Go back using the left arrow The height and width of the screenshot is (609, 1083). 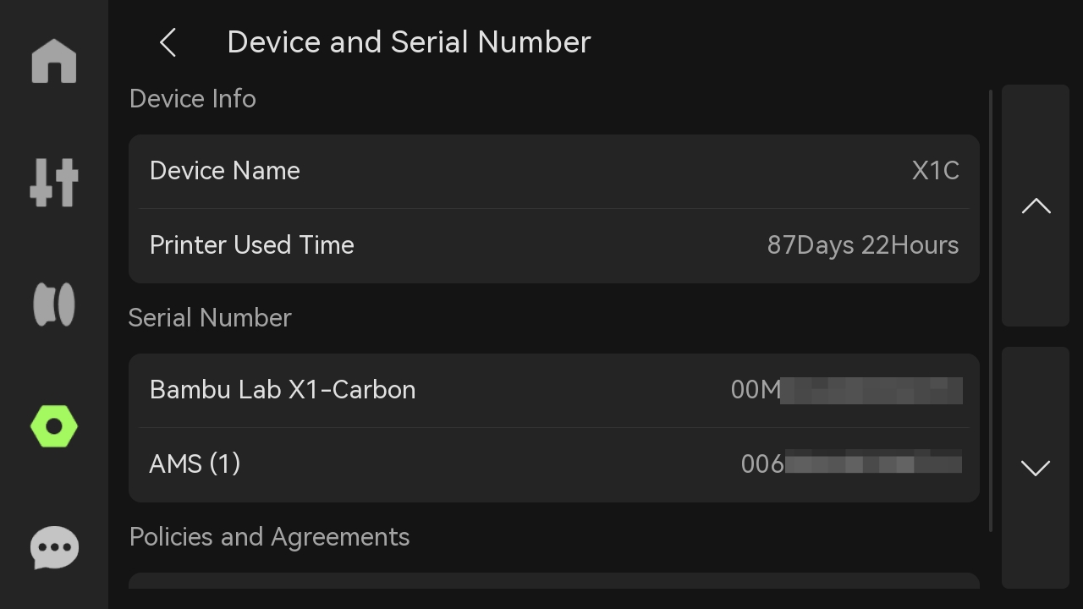168,42
